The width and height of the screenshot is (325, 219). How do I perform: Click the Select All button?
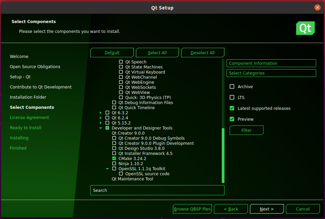coord(157,53)
